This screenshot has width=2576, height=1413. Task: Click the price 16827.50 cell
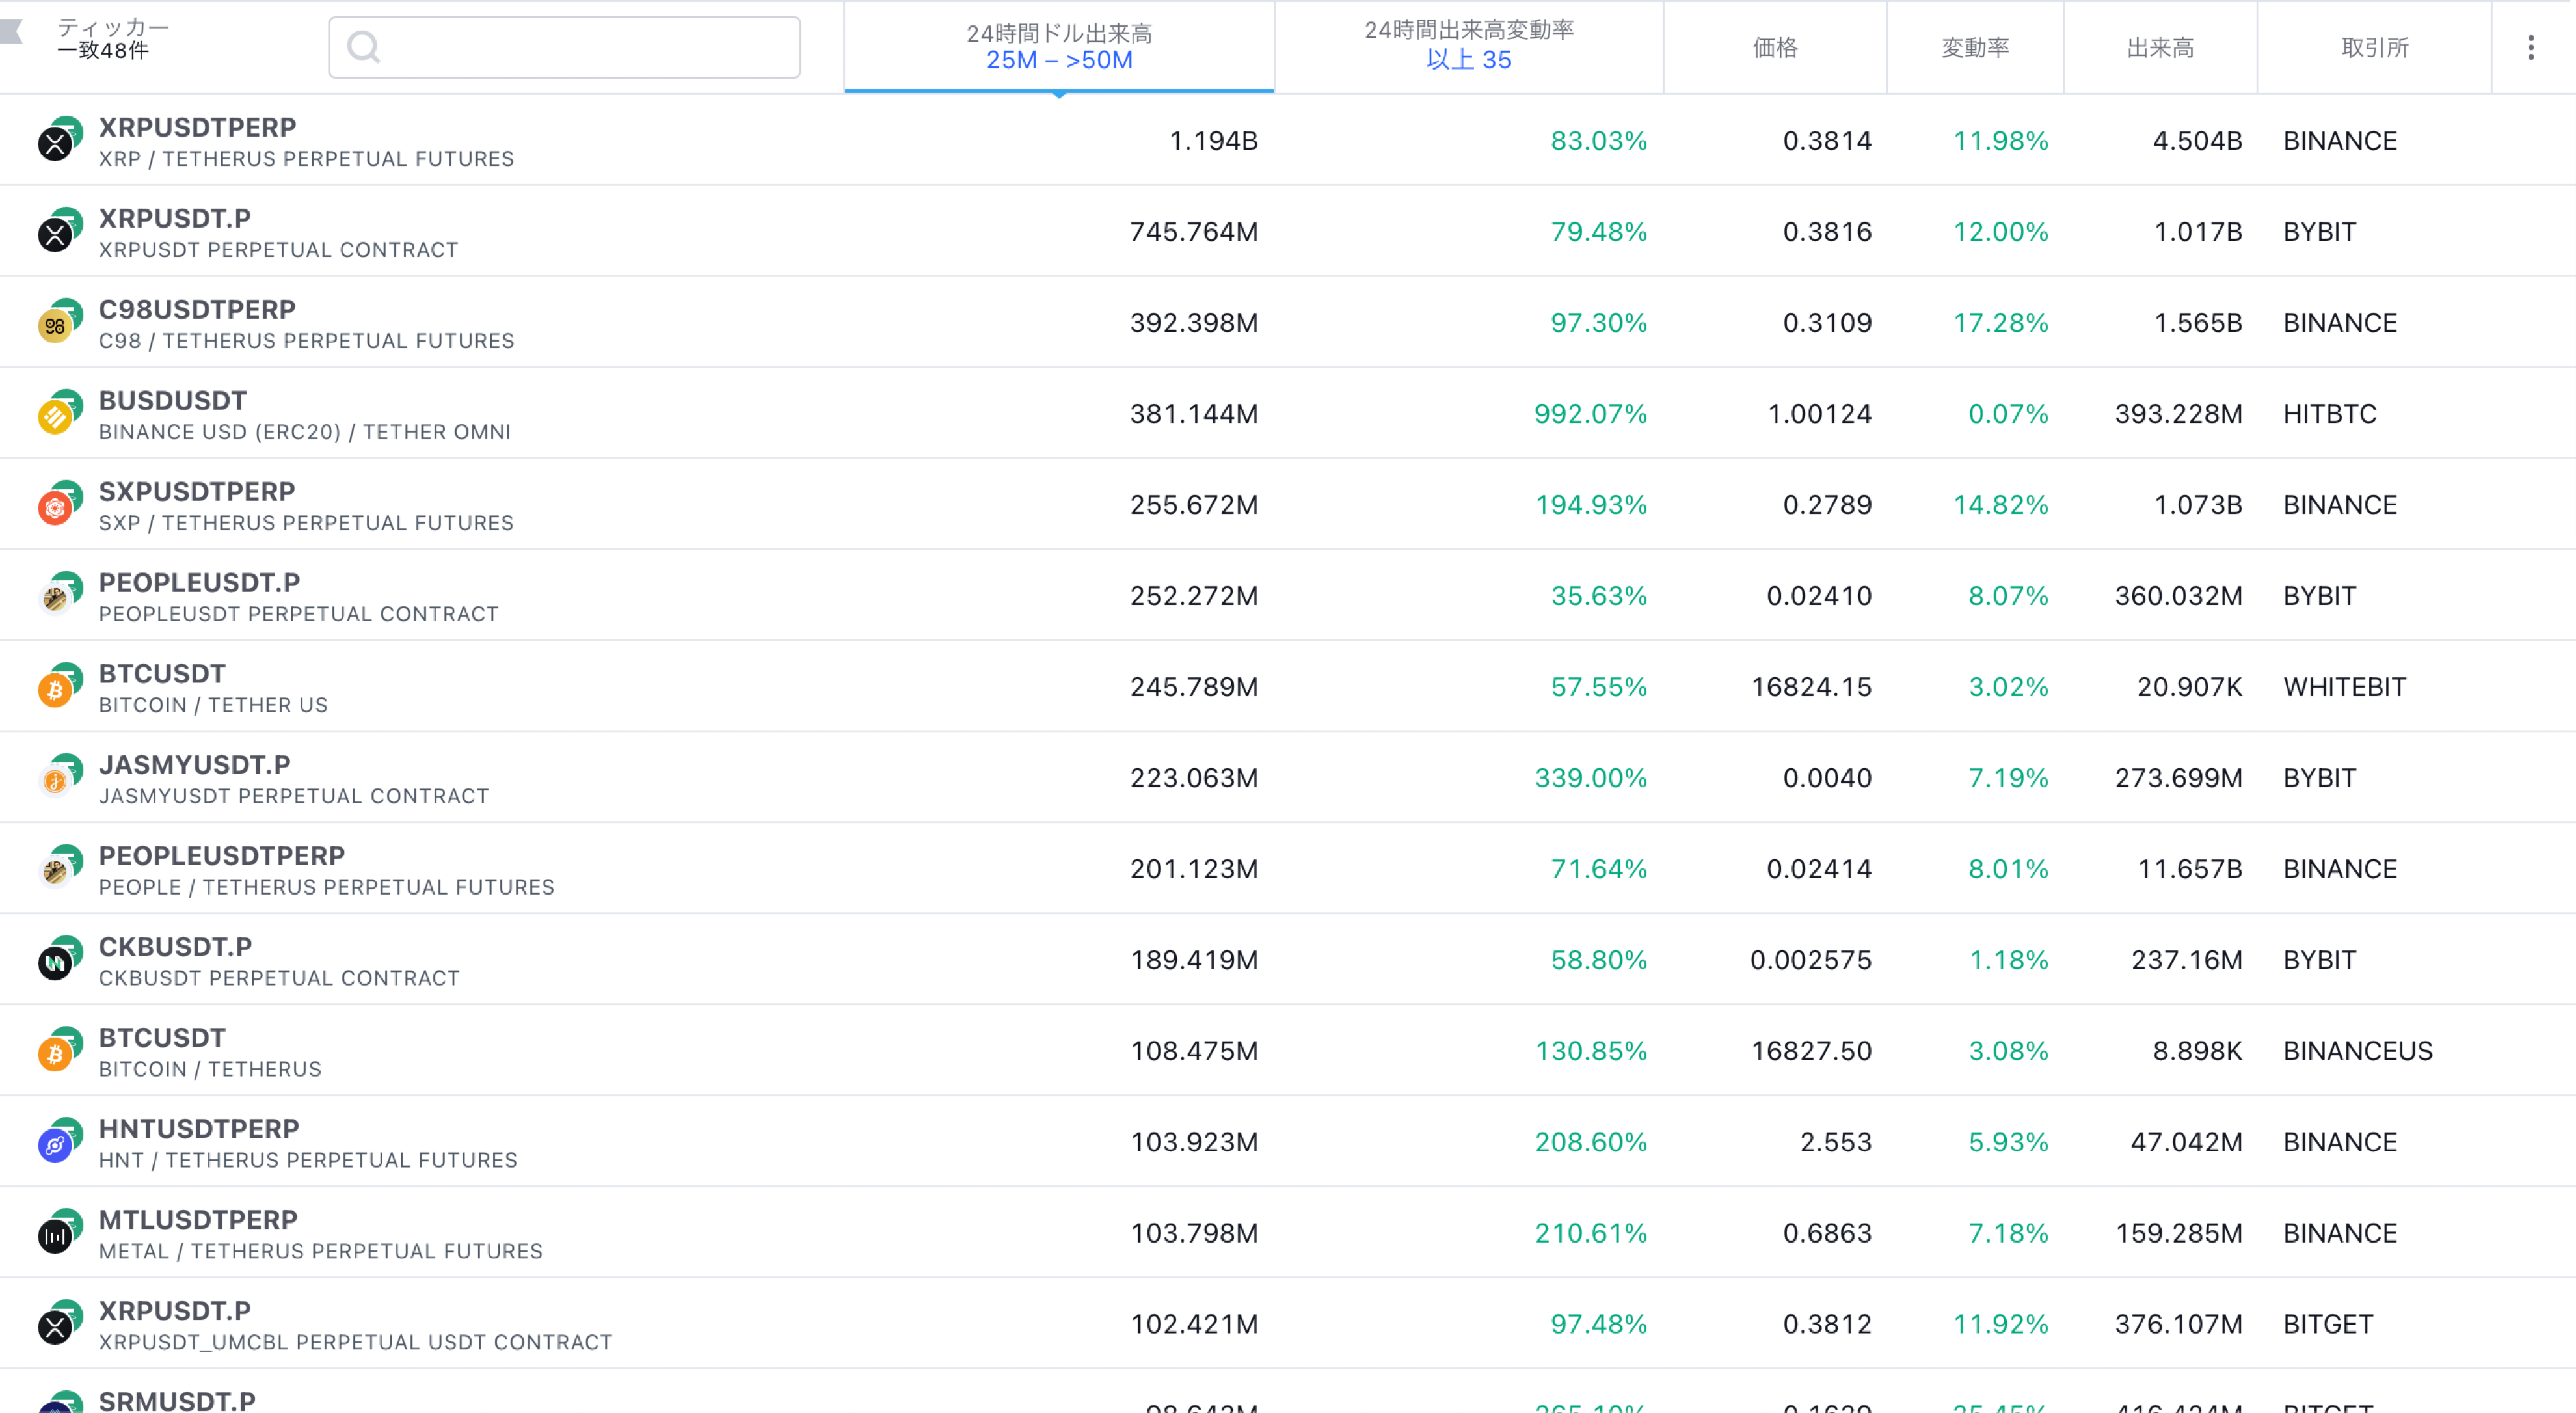coord(1811,1050)
